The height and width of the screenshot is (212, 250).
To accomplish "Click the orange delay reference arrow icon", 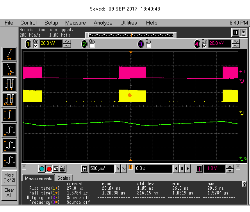I will pos(130,167).
